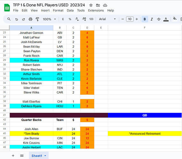Click the cell 'Kevin Stefanski'

coord(31,79)
